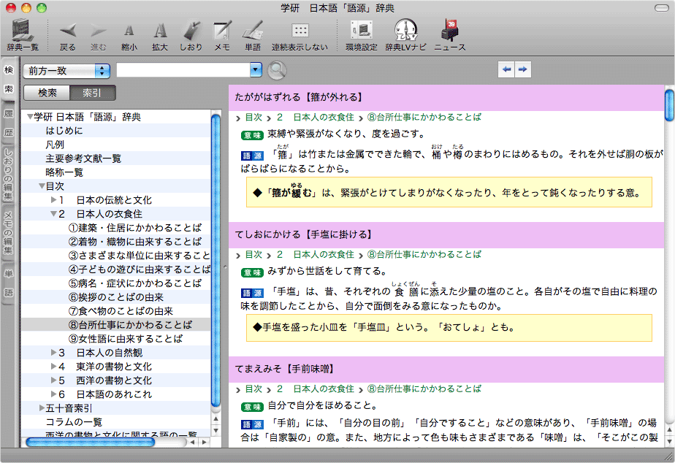Add a bookmark with the しおり icon
This screenshot has height=463, width=675.
(x=191, y=36)
